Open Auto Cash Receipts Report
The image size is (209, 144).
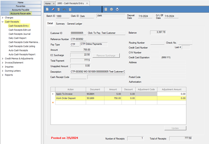pos(22,54)
